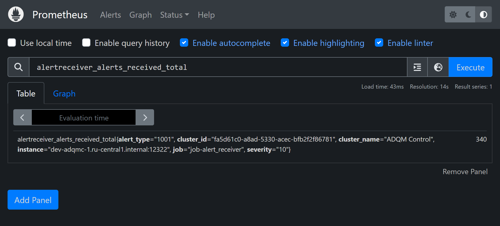Disable the autocomplete checkbox
Screen dimensions: 500x226
(x=184, y=43)
